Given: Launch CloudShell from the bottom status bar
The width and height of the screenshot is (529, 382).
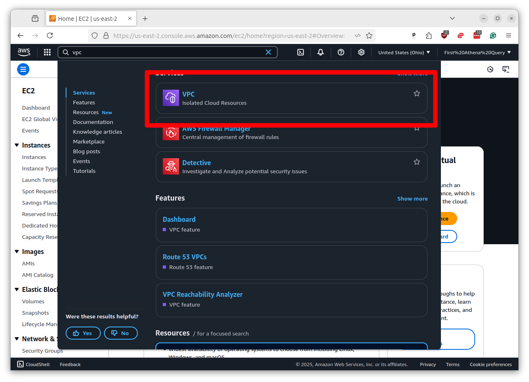Looking at the screenshot, I should tap(33, 364).
